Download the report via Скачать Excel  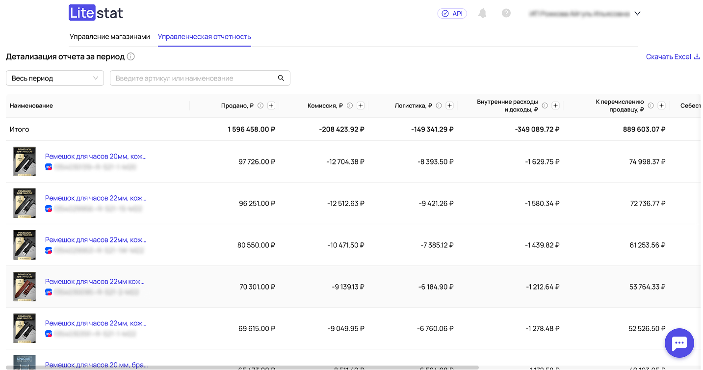tap(673, 57)
